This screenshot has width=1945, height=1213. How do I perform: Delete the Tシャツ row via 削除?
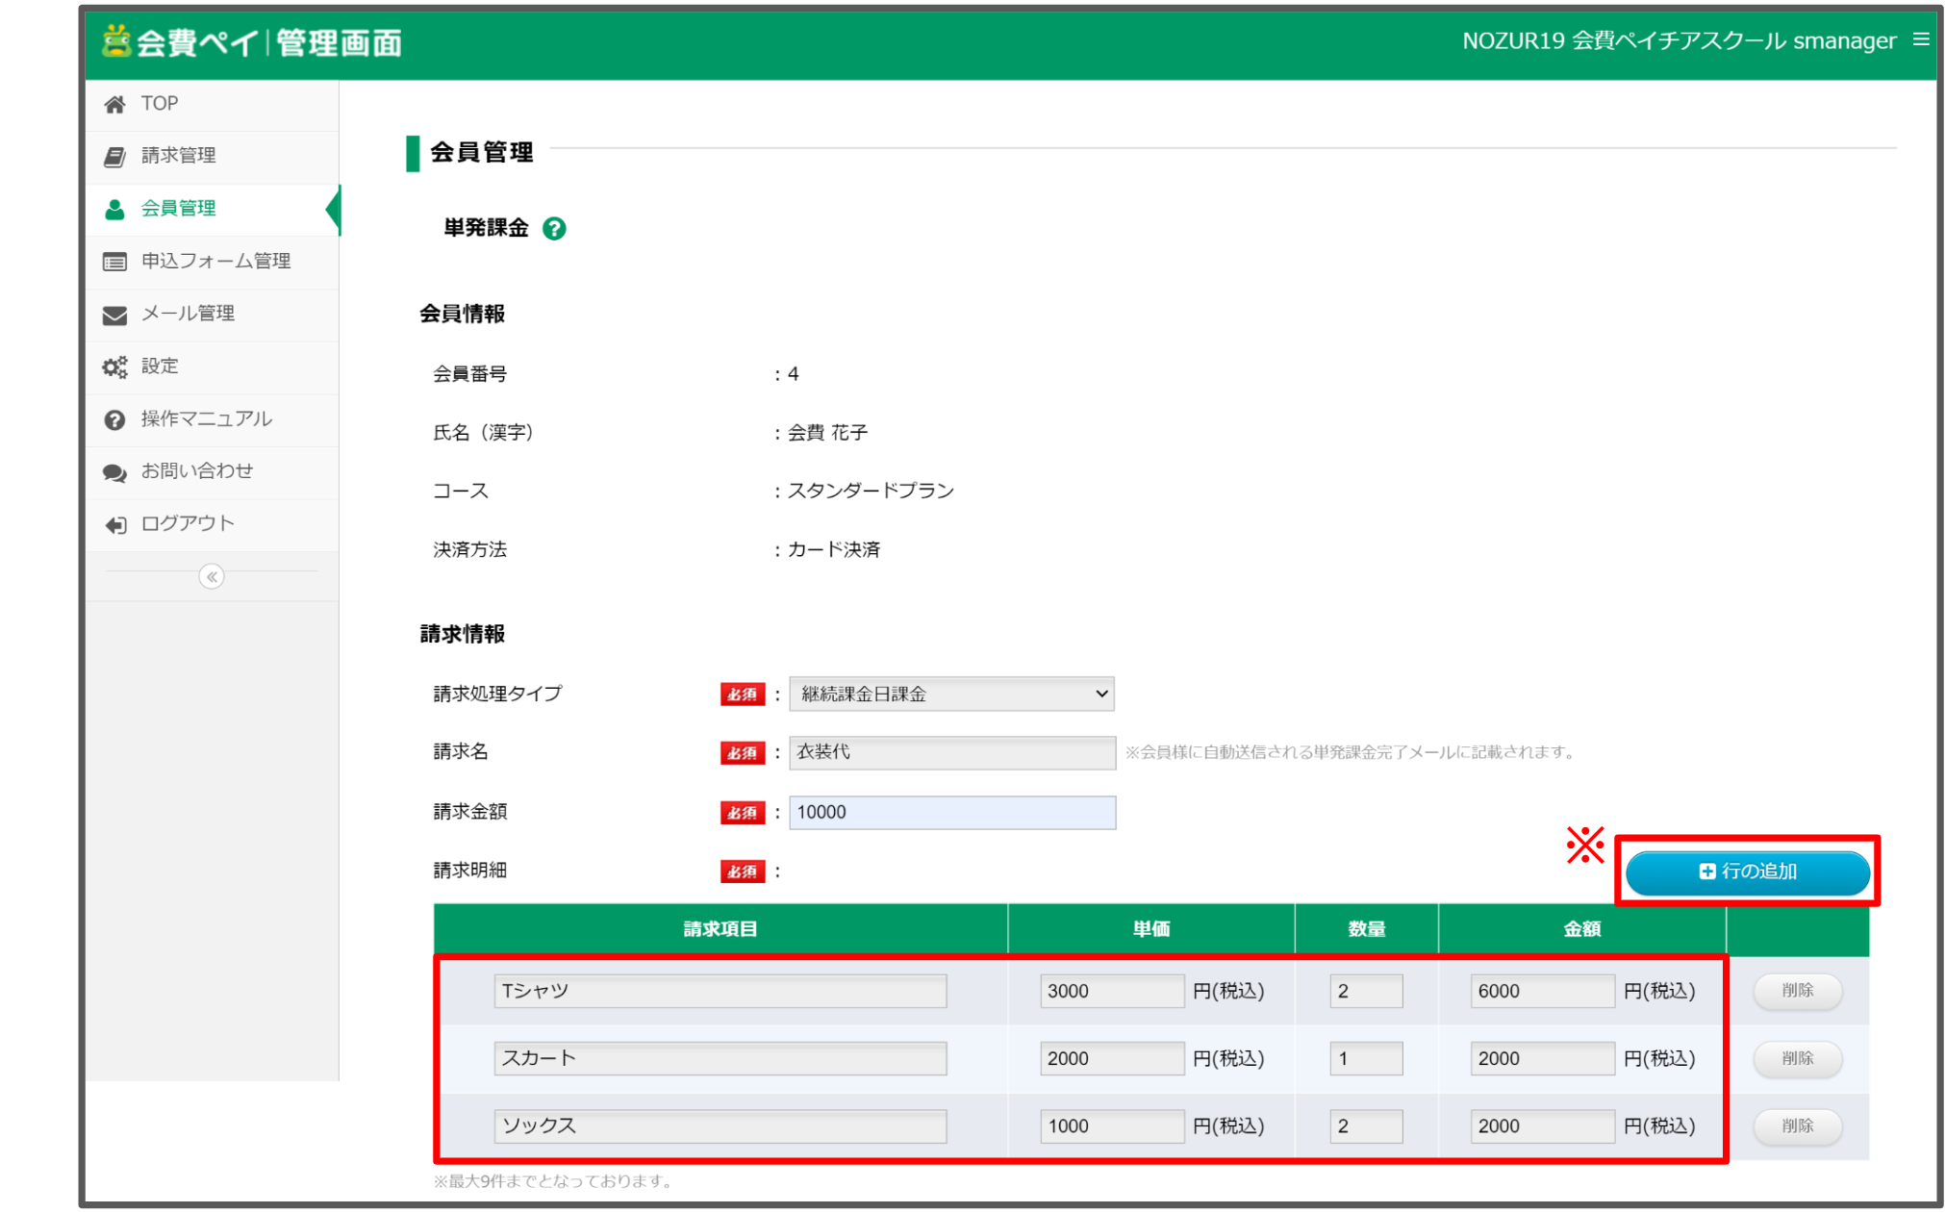click(1797, 991)
